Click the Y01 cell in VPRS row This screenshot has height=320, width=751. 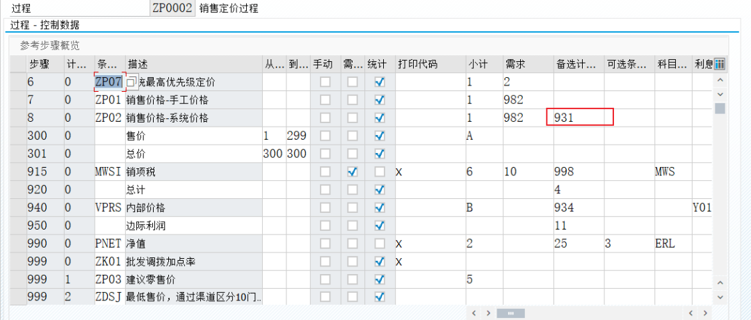tap(702, 208)
